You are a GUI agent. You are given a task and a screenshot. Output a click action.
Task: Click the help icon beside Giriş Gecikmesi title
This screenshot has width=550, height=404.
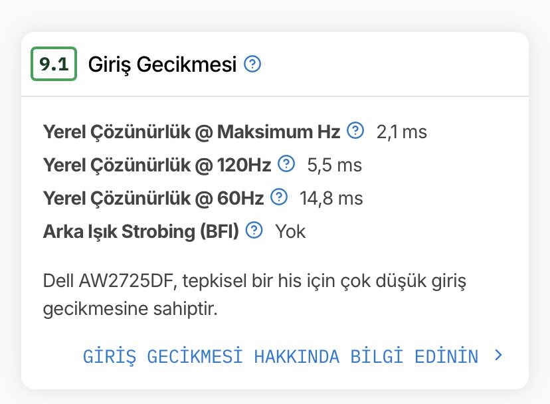pyautogui.click(x=252, y=64)
